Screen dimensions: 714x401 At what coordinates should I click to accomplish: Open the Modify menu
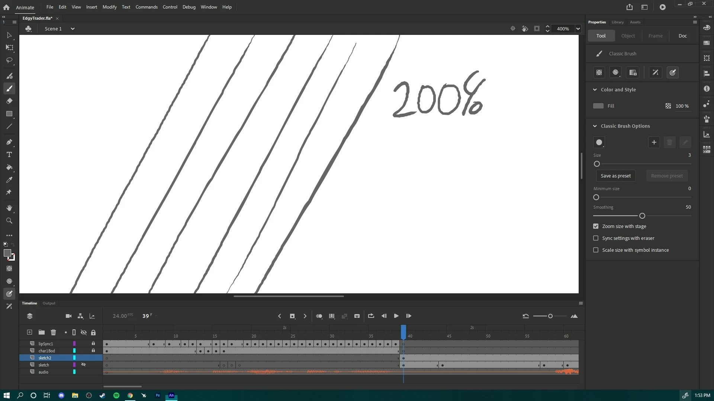[109, 7]
